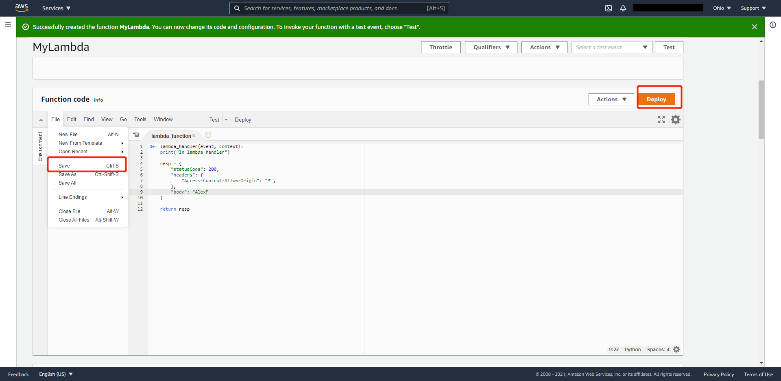Open the editor settings gear
Viewport: 781px width, 381px height.
[x=676, y=119]
